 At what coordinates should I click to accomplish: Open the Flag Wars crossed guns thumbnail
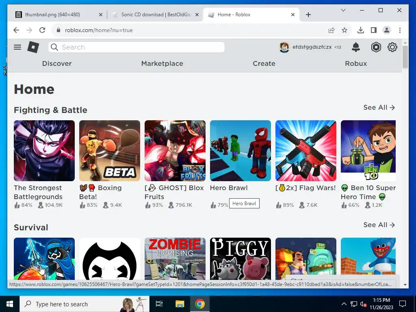point(306,151)
